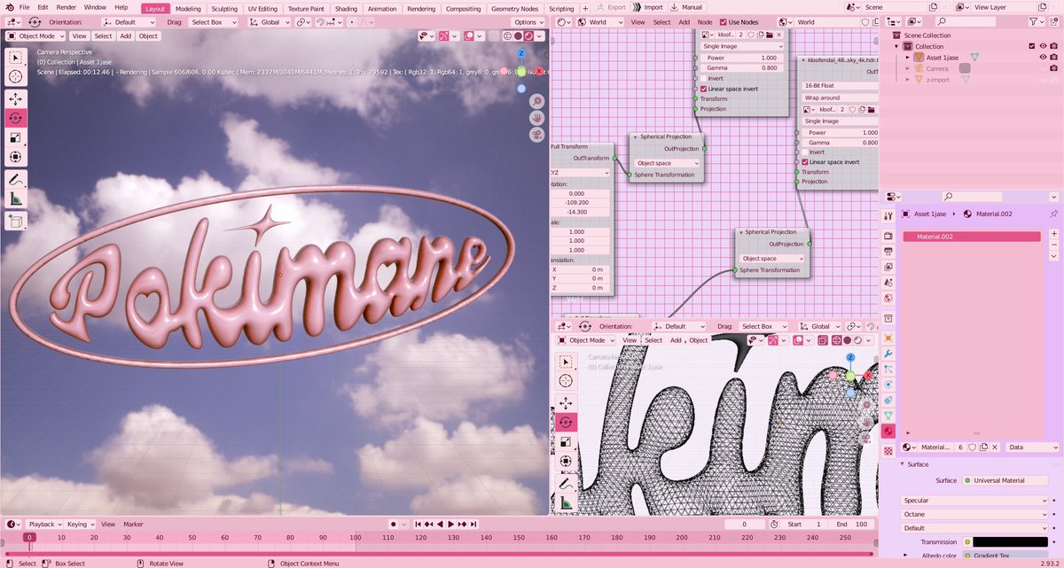Add a material slot with plus button
The height and width of the screenshot is (568, 1064).
1053,233
